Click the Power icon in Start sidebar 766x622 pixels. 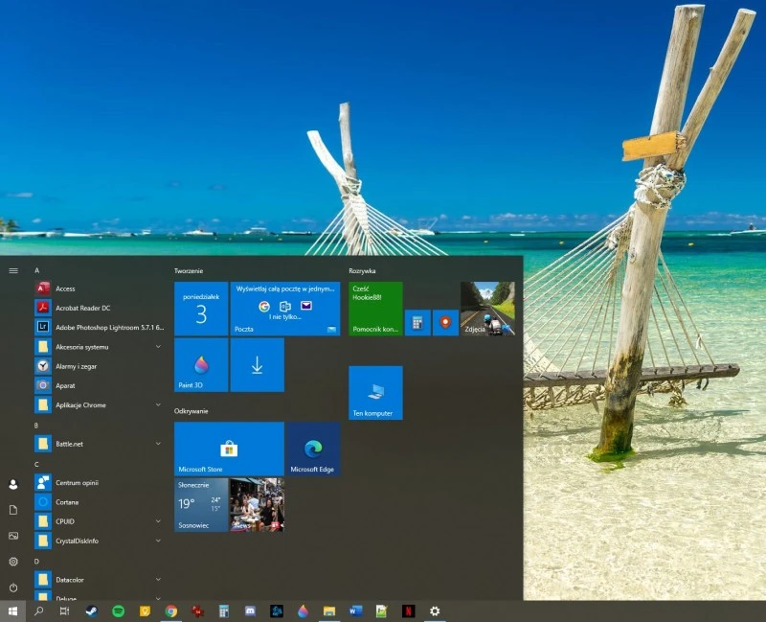13,587
